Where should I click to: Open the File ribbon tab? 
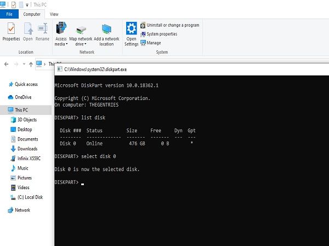[x=9, y=14]
